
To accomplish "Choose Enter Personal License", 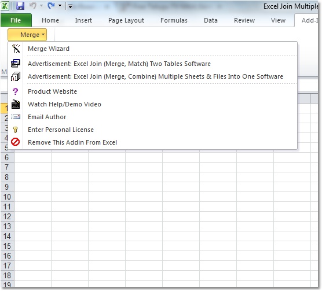I will click(x=152, y=130).
